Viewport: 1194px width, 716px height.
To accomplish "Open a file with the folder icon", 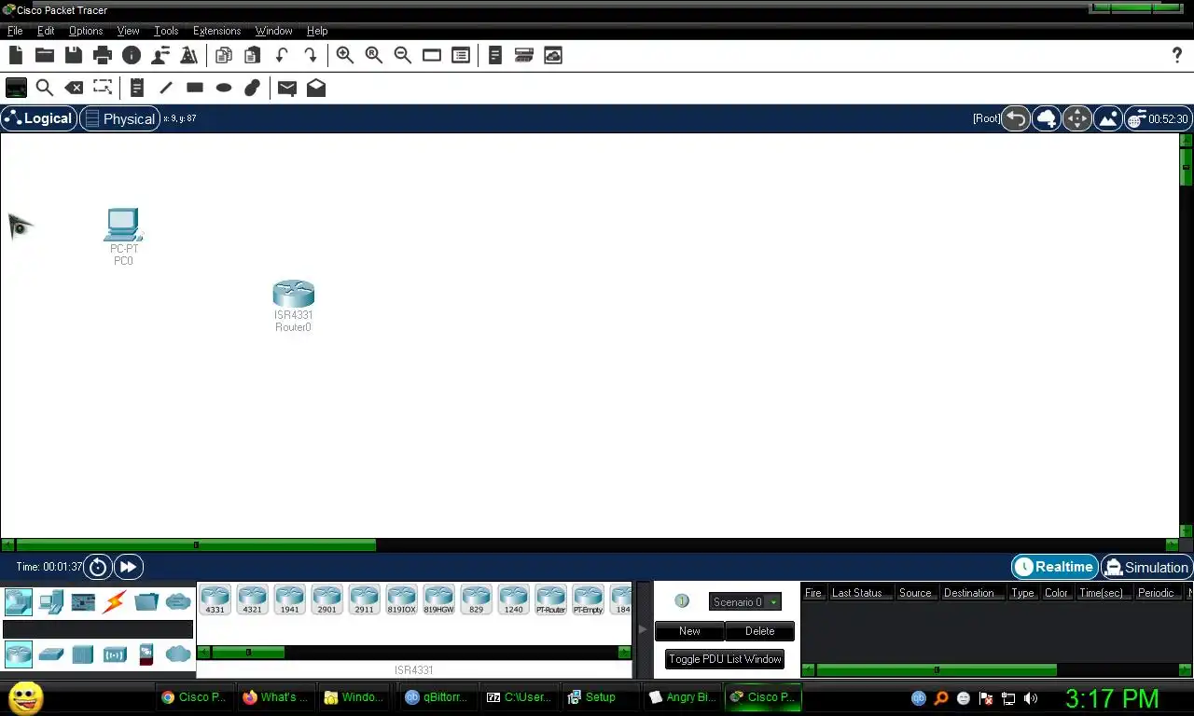I will 44,55.
